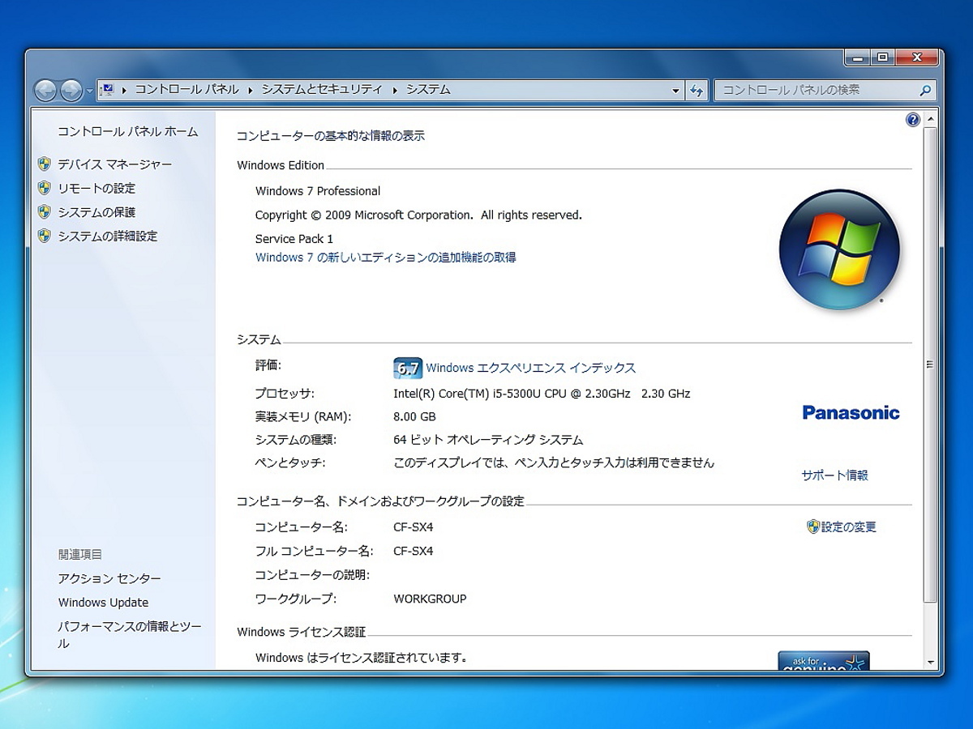Click the 8.00 GB RAM value
The width and height of the screenshot is (973, 729).
[414, 417]
